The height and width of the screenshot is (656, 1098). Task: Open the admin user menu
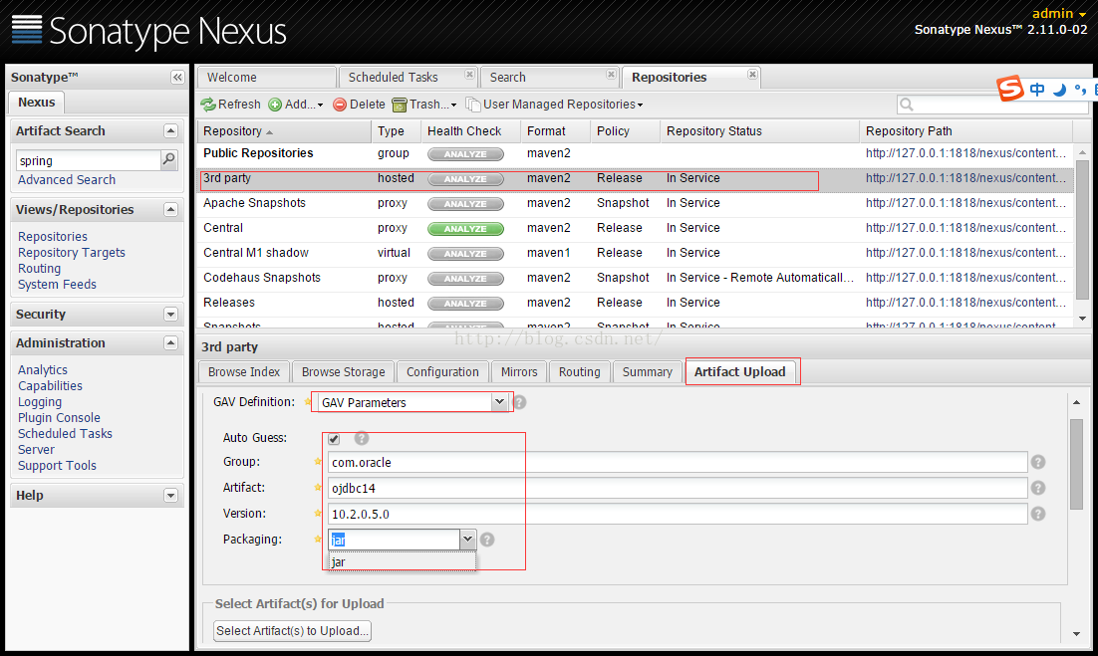coord(1059,13)
